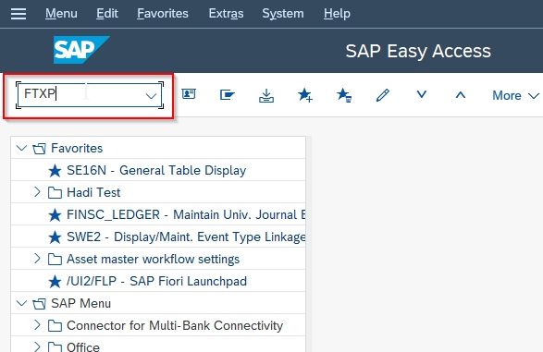Select the Favorites root label
The height and width of the screenshot is (352, 543).
click(77, 149)
